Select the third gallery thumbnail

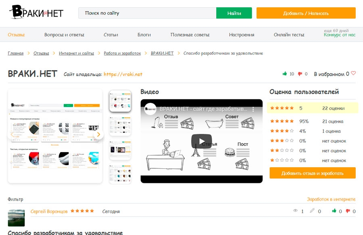click(120, 150)
